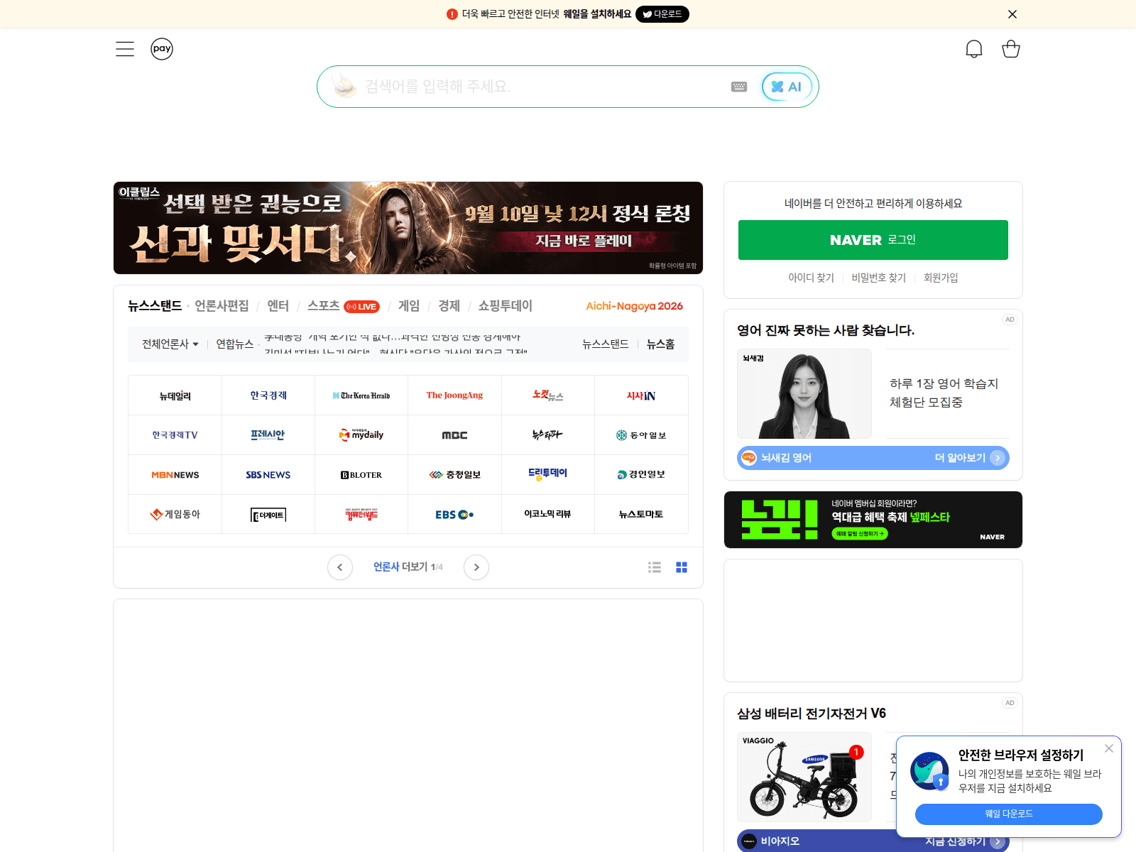Screen dimensions: 1136x852
Task: Go to previous press page
Action: pos(340,567)
